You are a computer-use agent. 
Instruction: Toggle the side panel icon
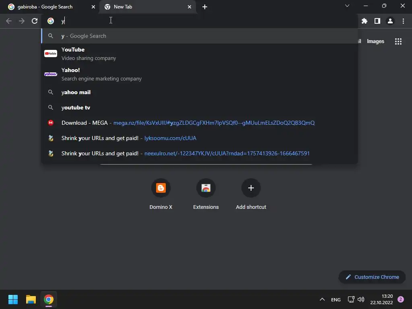377,21
